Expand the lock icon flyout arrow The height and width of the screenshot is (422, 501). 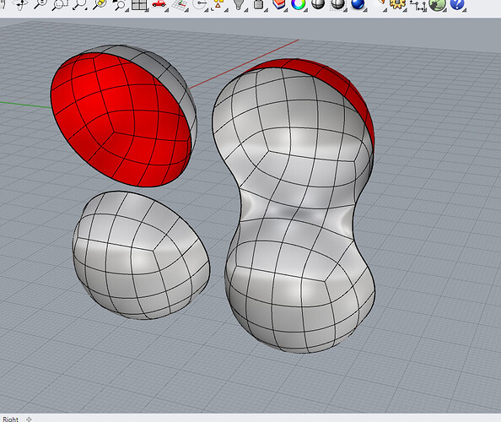(x=265, y=10)
